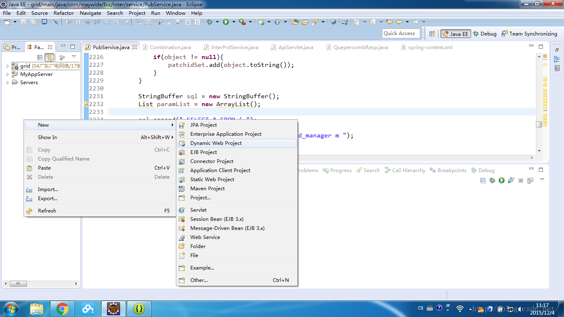Open the Refactor menu
564x317 pixels.
coord(64,13)
